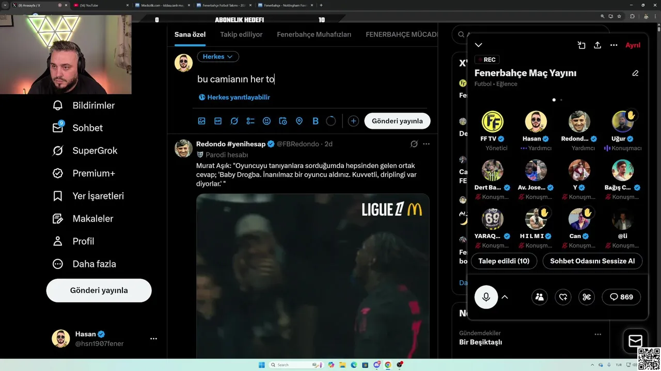Open Yer İşaretleri bookmarks
661x371 pixels.
click(x=88, y=196)
